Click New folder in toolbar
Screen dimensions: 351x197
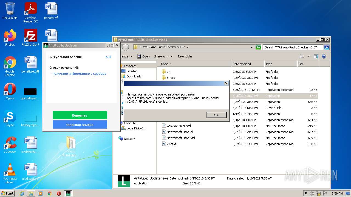pyautogui.click(x=185, y=56)
